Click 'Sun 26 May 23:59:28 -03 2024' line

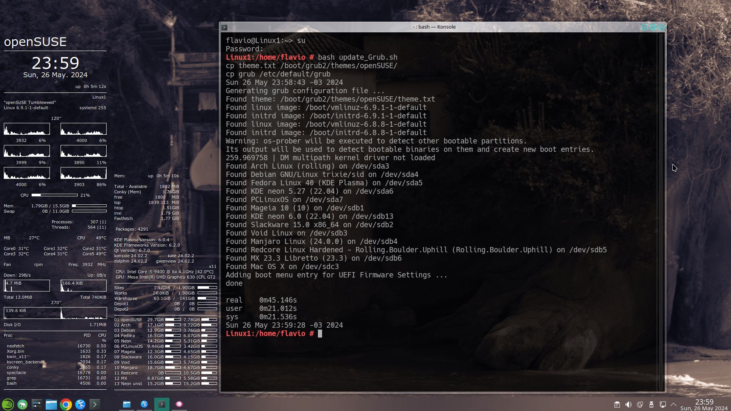tap(284, 325)
